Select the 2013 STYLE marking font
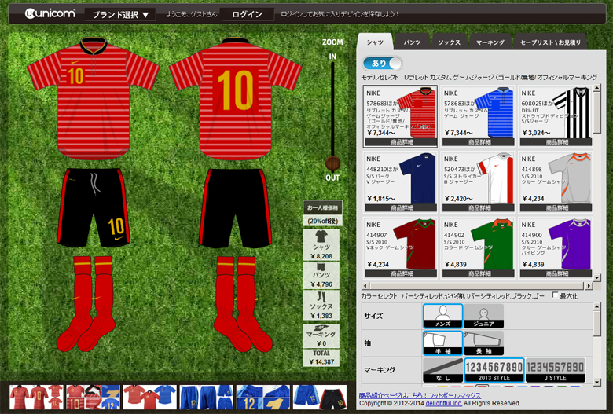Screen dimensions: 613x414 coord(494,370)
